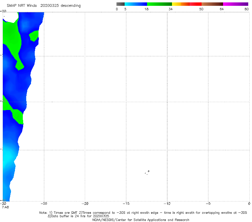Click the 'SMAP NRT Winds 20200325 descending' title
The image size is (252, 222).
click(x=44, y=6)
